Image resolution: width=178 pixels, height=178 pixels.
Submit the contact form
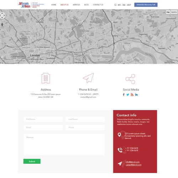pyautogui.click(x=32, y=161)
